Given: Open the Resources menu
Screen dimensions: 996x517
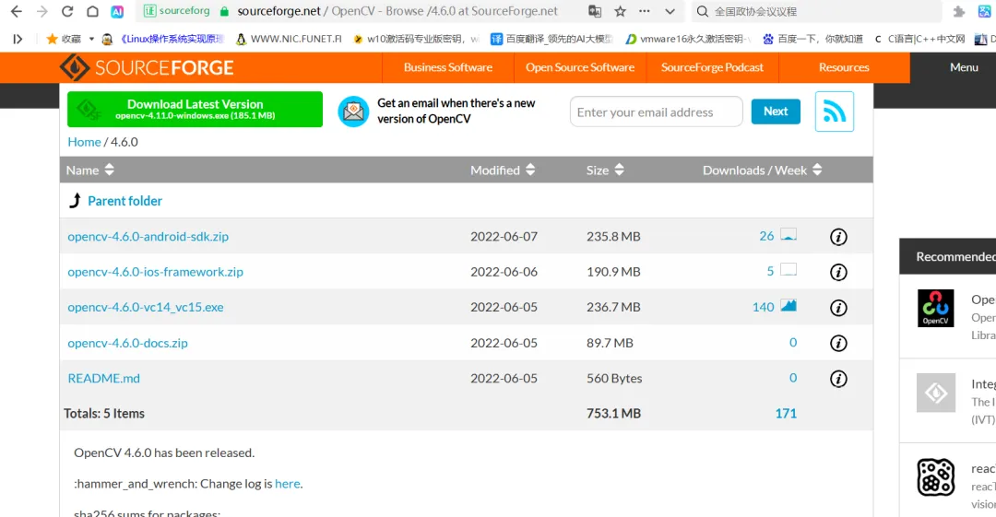Looking at the screenshot, I should click(x=844, y=67).
